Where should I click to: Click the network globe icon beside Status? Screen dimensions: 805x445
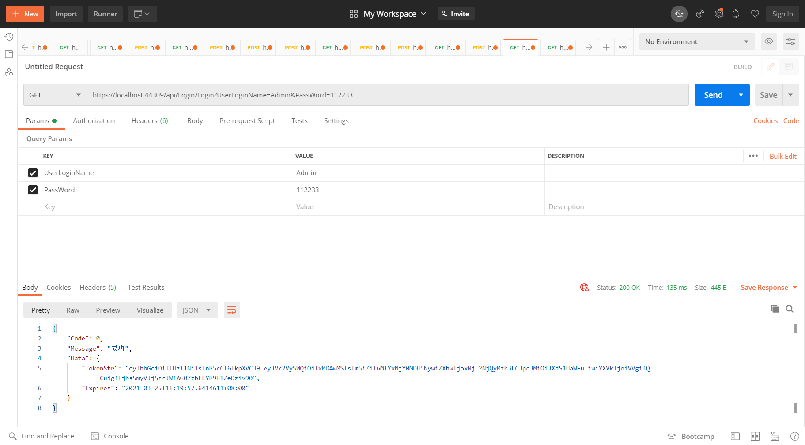pyautogui.click(x=585, y=287)
